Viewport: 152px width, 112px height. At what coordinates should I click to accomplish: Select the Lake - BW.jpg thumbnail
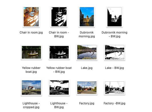[x=115, y=52]
